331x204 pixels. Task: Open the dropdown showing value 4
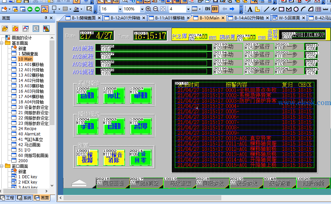(188, 9)
